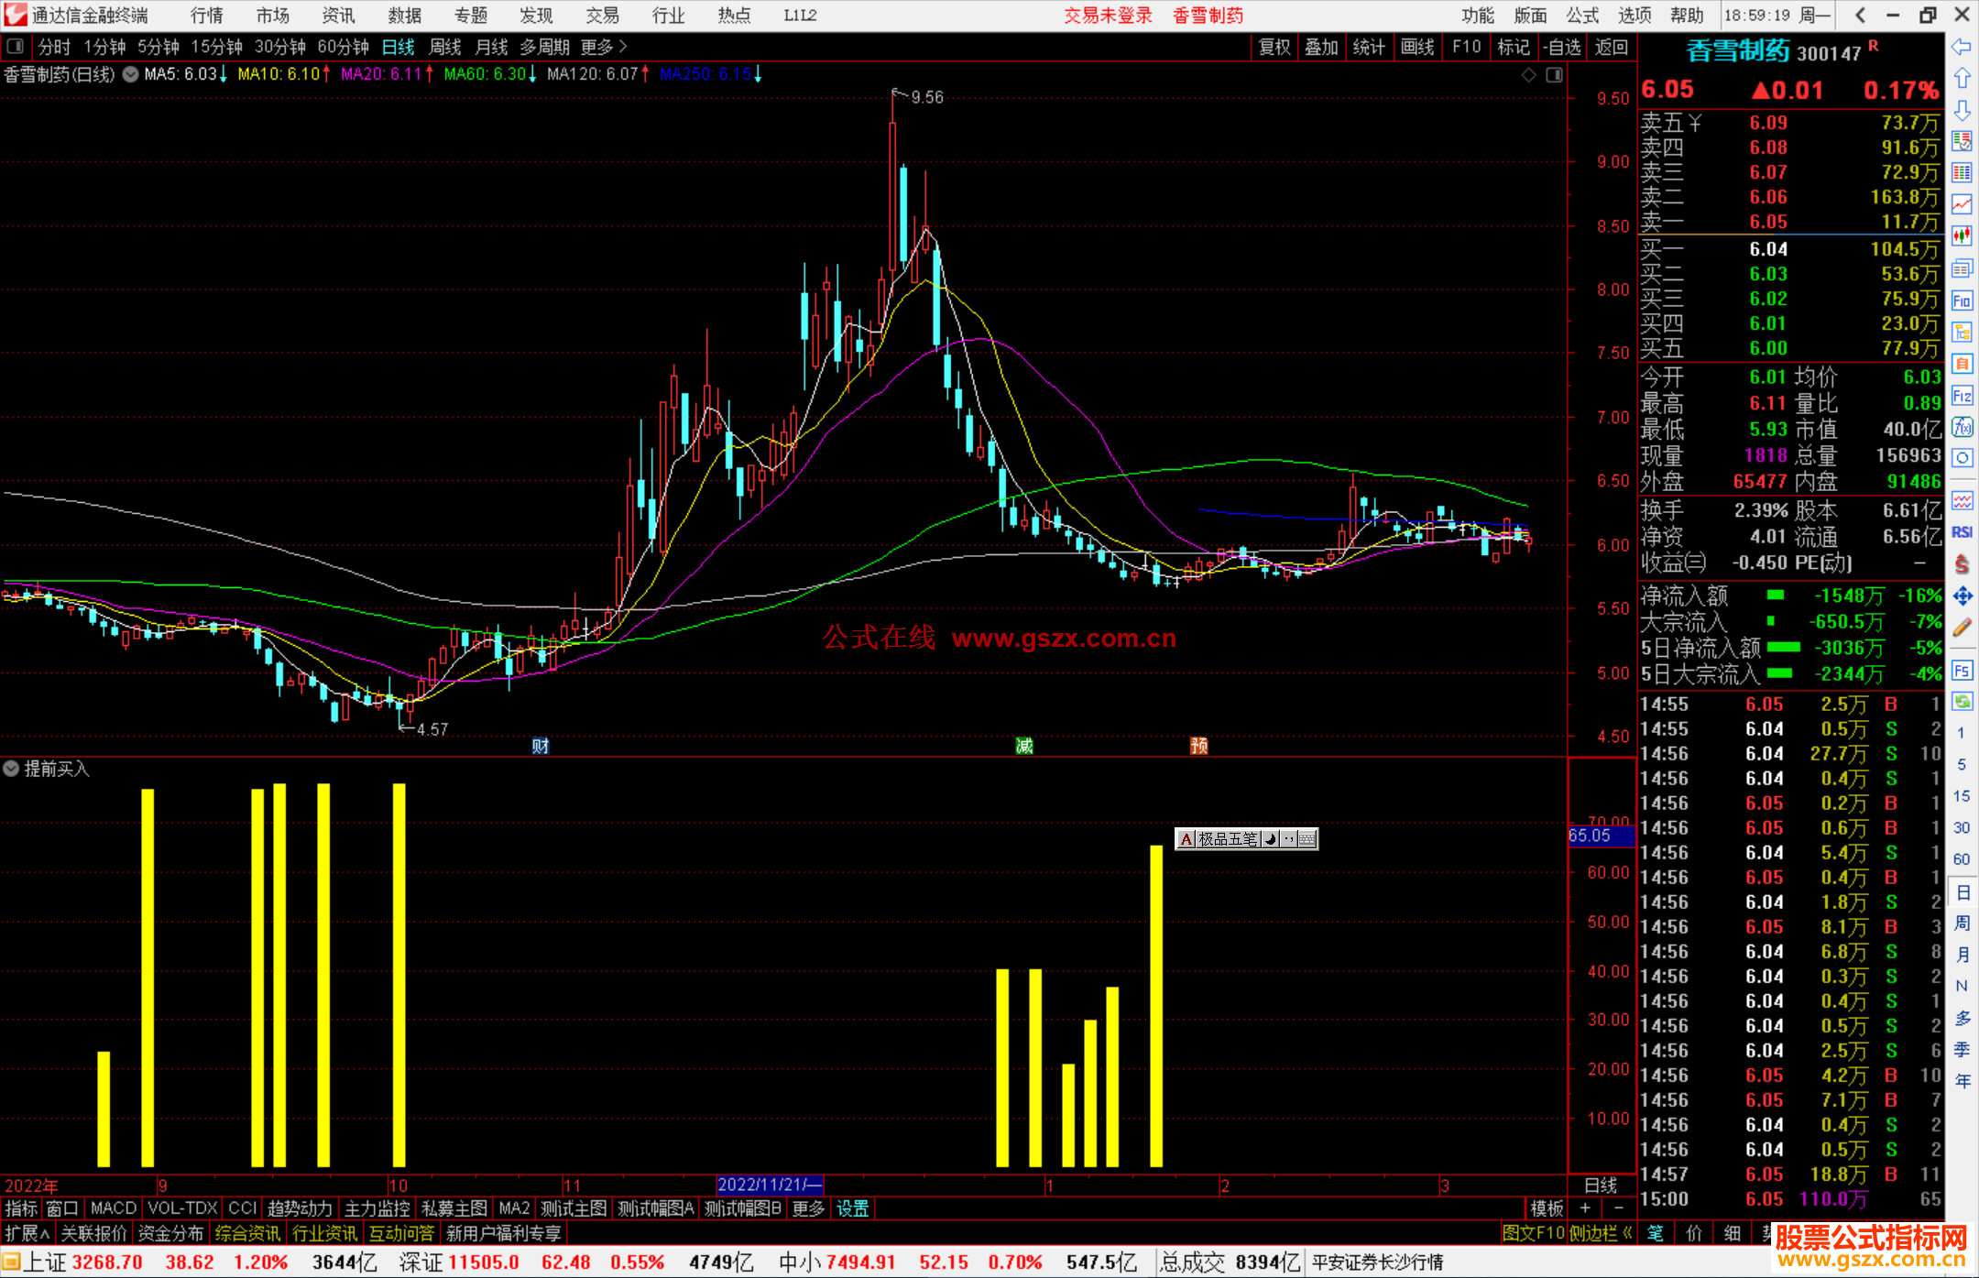Collapse the 侧边栏 sidebar toggle
The image size is (1979, 1278).
[x=1601, y=1233]
